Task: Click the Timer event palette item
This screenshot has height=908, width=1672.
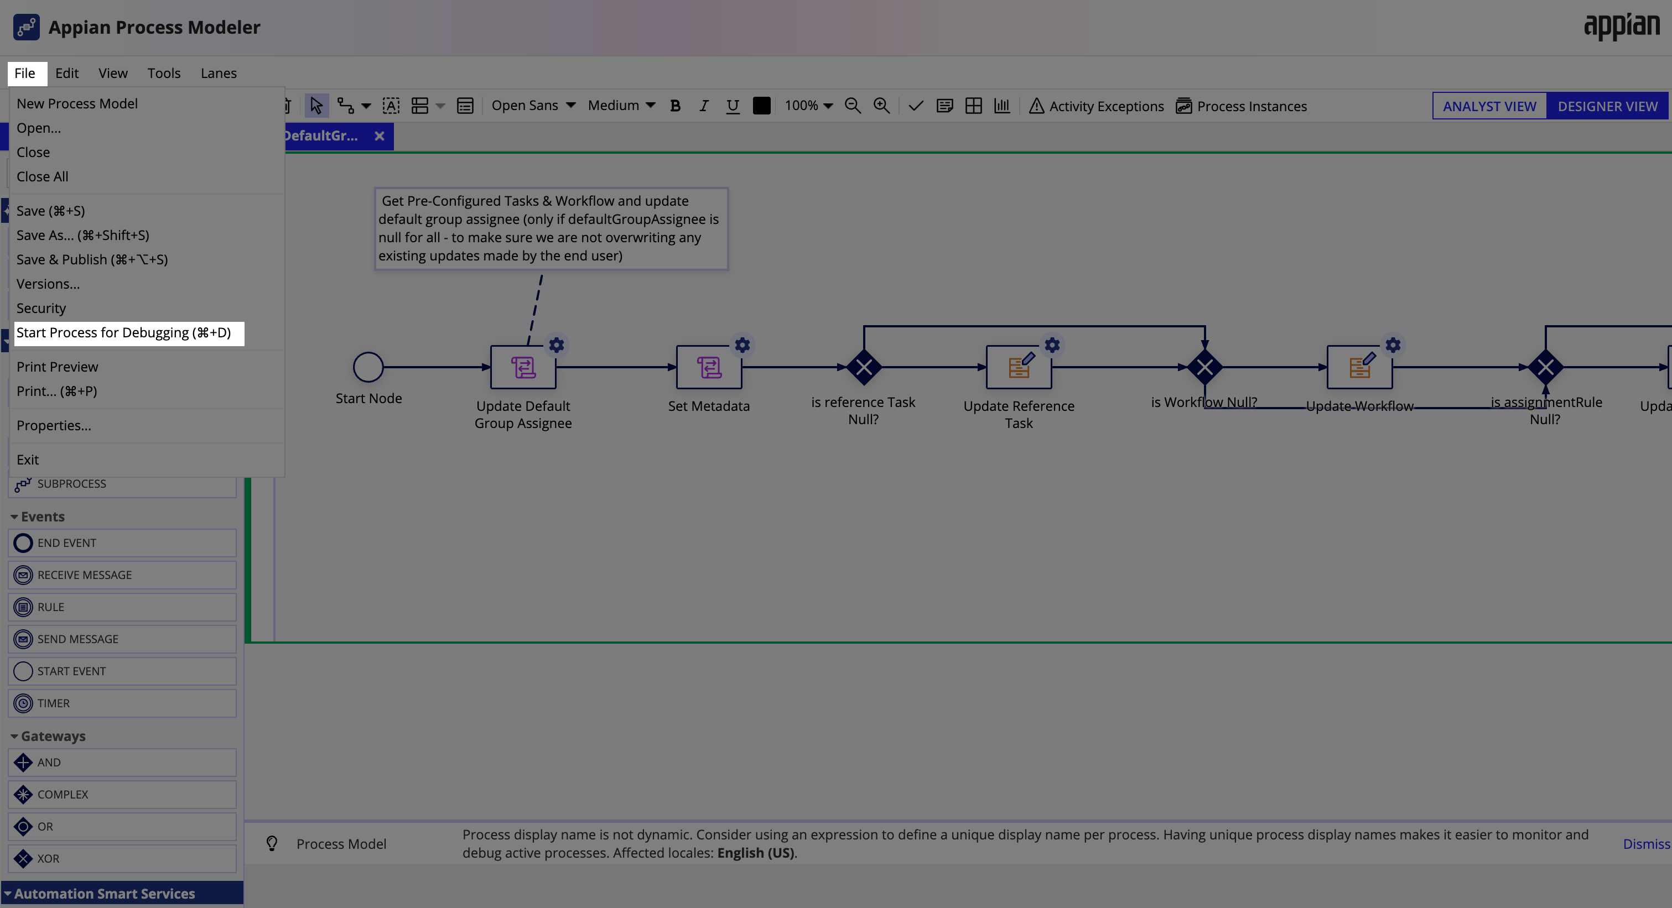Action: [122, 703]
